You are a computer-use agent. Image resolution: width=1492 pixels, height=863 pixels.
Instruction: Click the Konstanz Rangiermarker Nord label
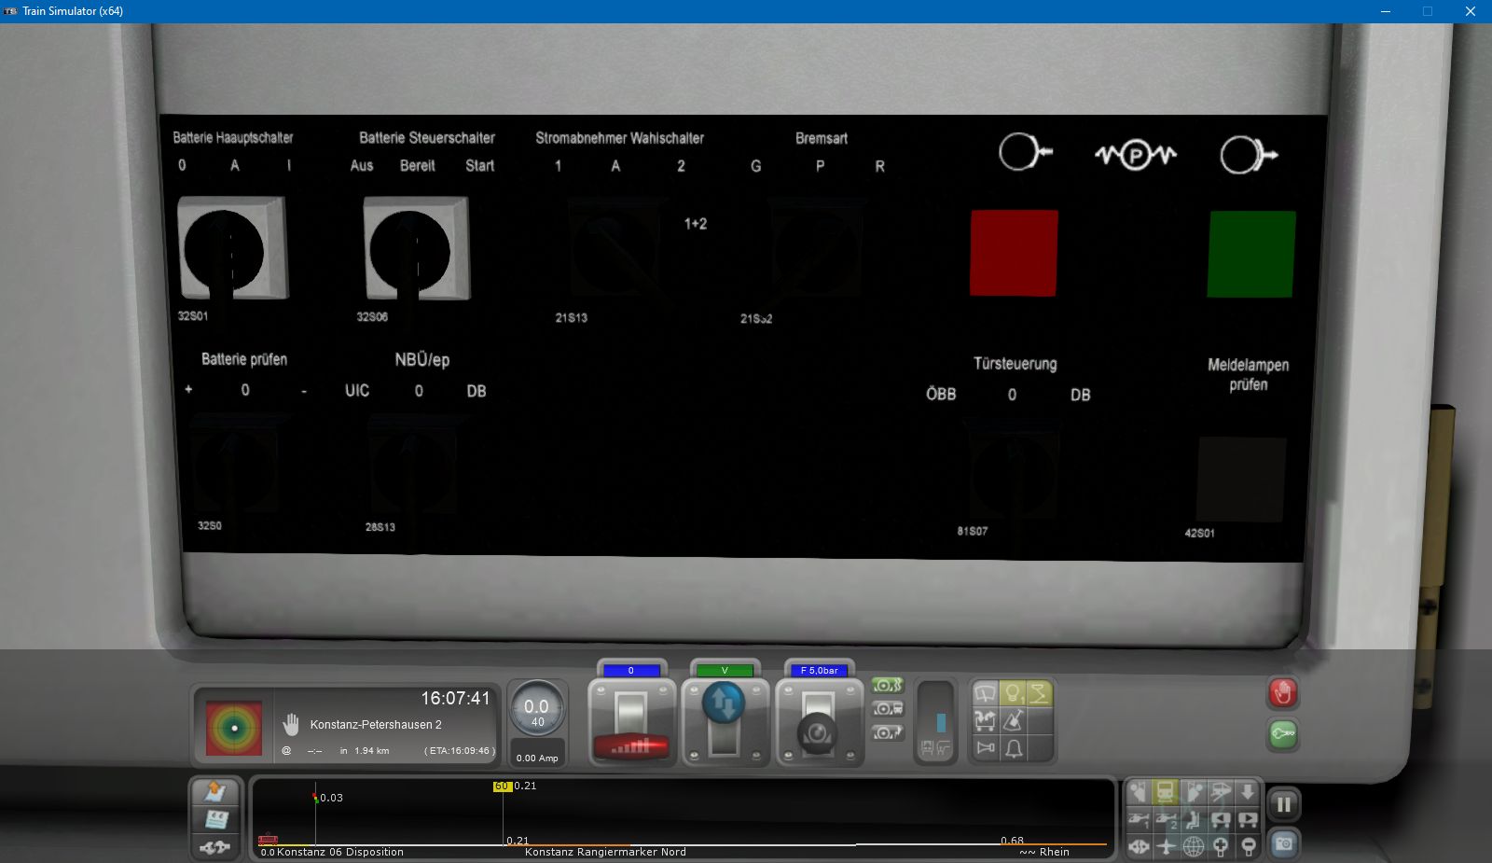coord(605,852)
